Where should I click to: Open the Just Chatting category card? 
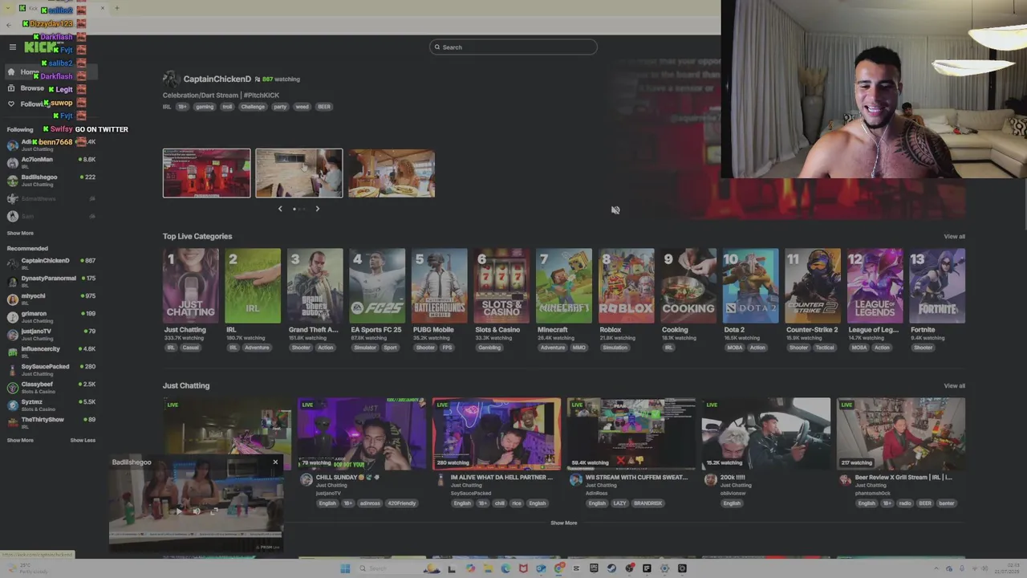[x=190, y=286]
